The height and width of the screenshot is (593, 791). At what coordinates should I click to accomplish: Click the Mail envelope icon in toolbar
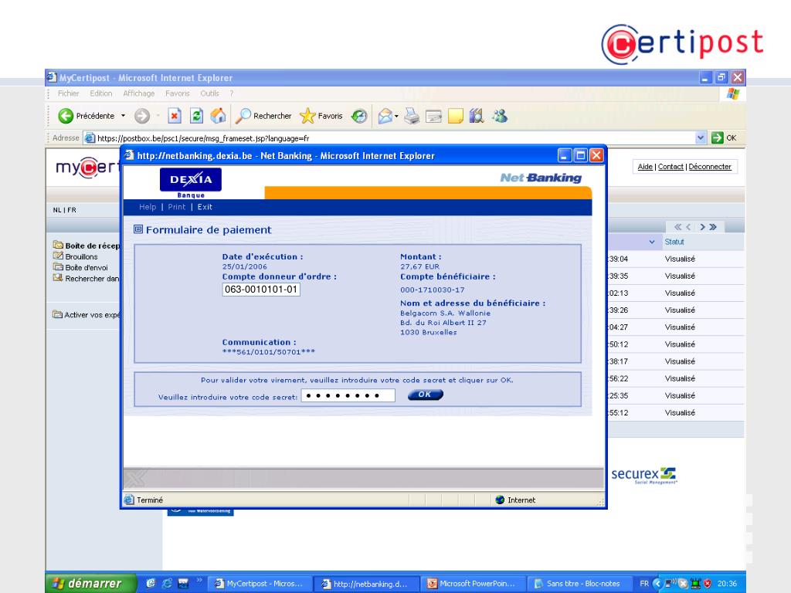click(x=385, y=116)
